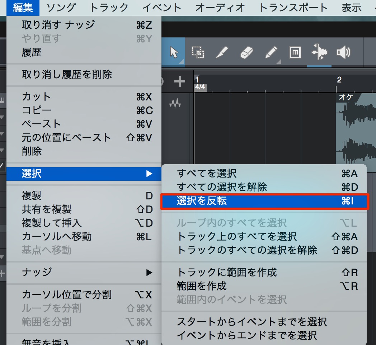The height and width of the screenshot is (345, 376).
Task: Click bar 2 on the timeline ruler
Action: [339, 80]
